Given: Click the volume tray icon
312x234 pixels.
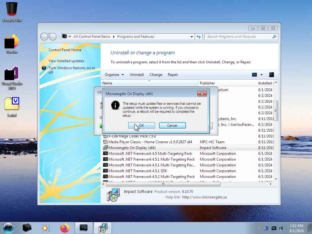Looking at the screenshot, I should 281,228.
